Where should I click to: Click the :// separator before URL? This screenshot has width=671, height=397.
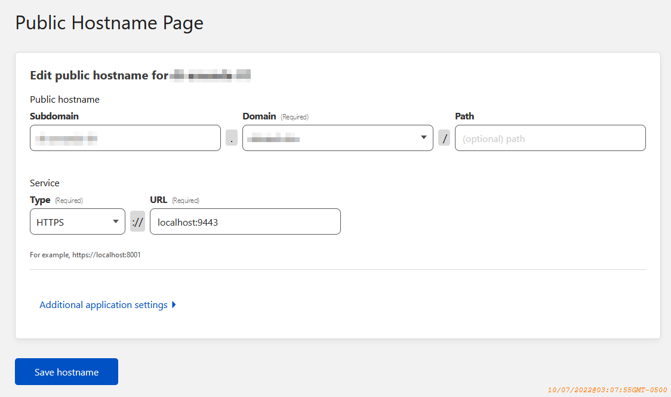tap(137, 222)
